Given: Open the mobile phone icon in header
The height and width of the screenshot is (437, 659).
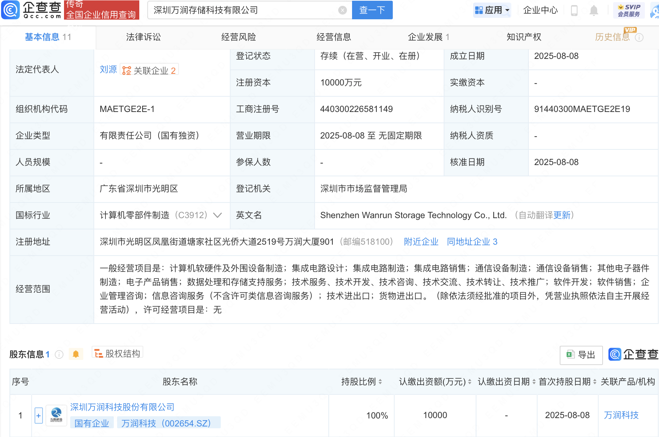Looking at the screenshot, I should pyautogui.click(x=574, y=10).
